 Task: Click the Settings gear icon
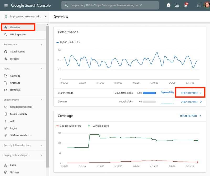coord(6,172)
